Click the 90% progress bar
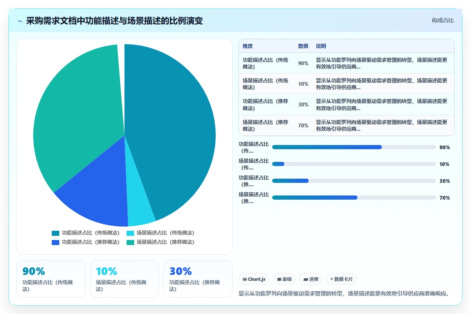The image size is (471, 314). point(354,147)
